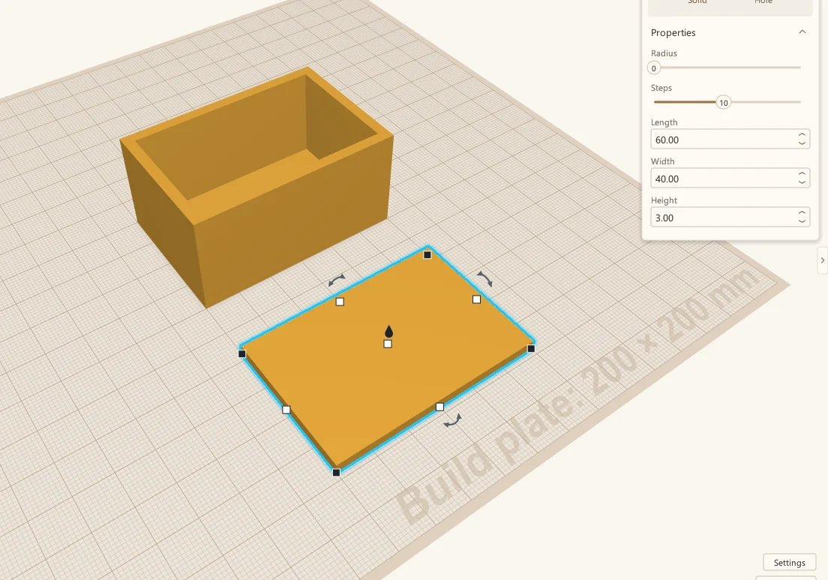
Task: Open the Settings button
Action: pos(790,563)
